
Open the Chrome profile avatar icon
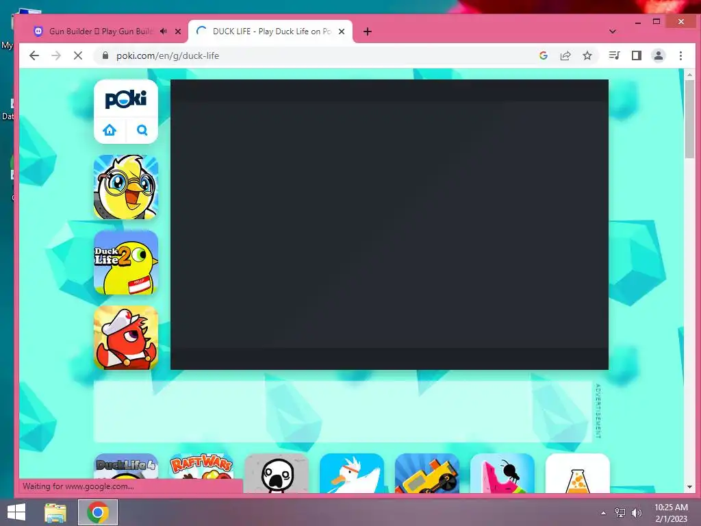[x=659, y=55]
